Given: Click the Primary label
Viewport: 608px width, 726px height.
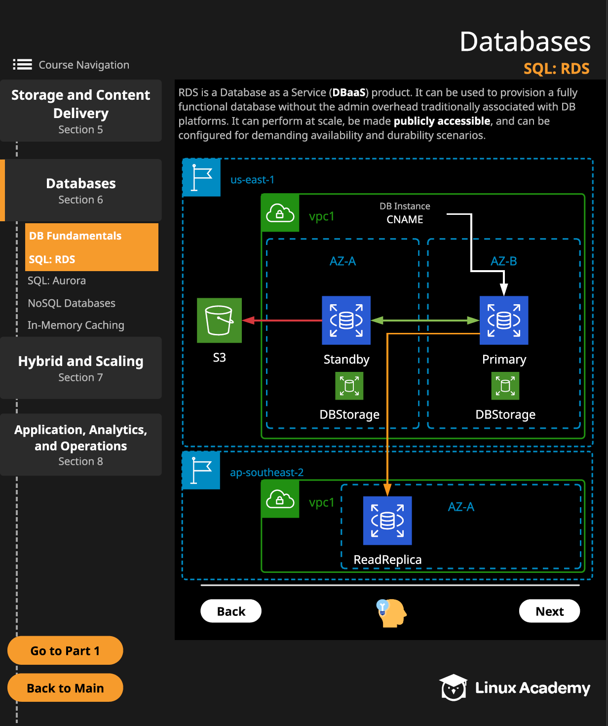Looking at the screenshot, I should point(504,360).
